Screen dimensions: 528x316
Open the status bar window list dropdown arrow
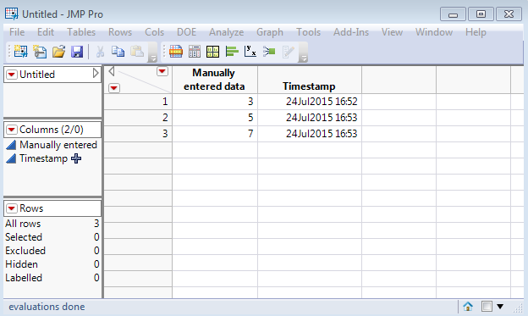pos(500,306)
